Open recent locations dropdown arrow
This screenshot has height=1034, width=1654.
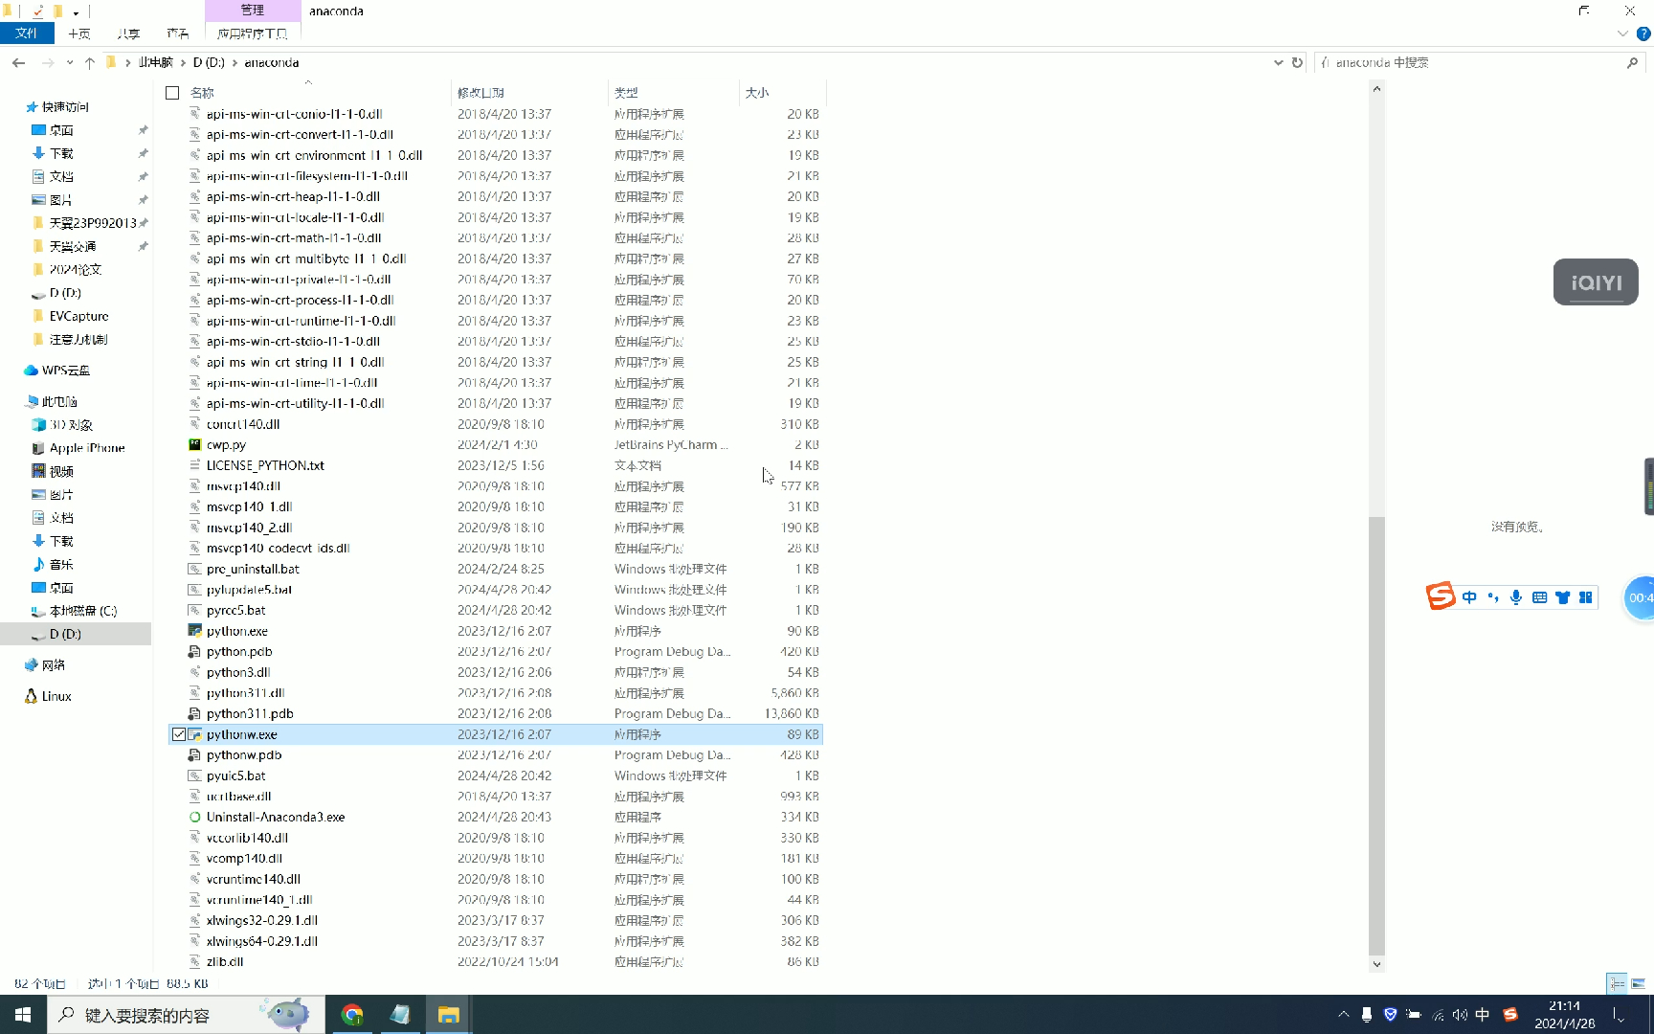pos(70,63)
